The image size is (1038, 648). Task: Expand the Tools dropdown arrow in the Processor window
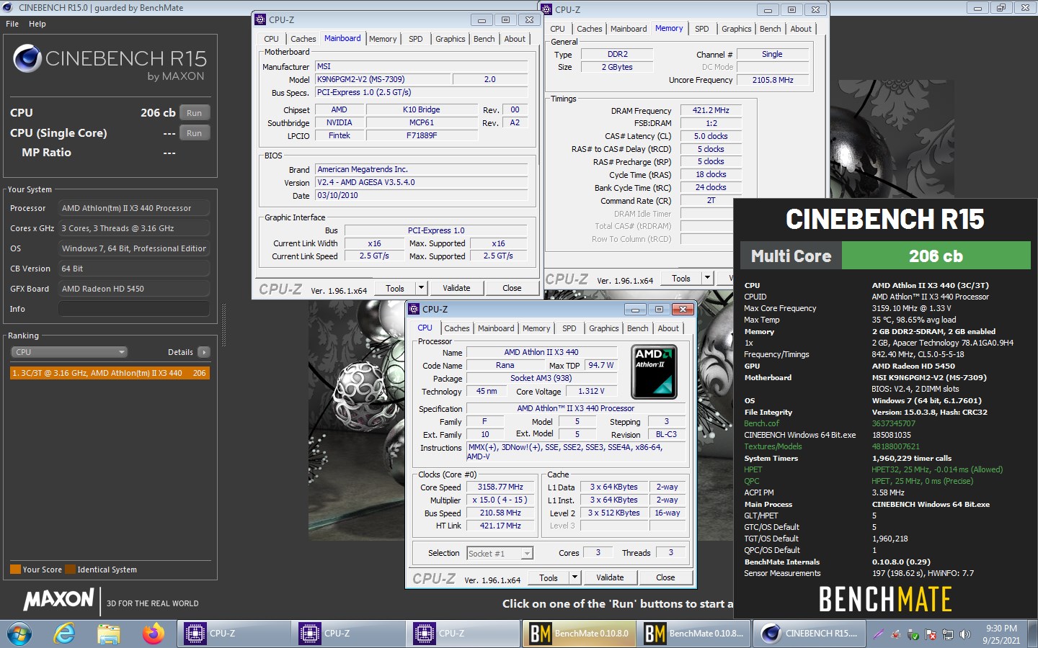pyautogui.click(x=575, y=577)
